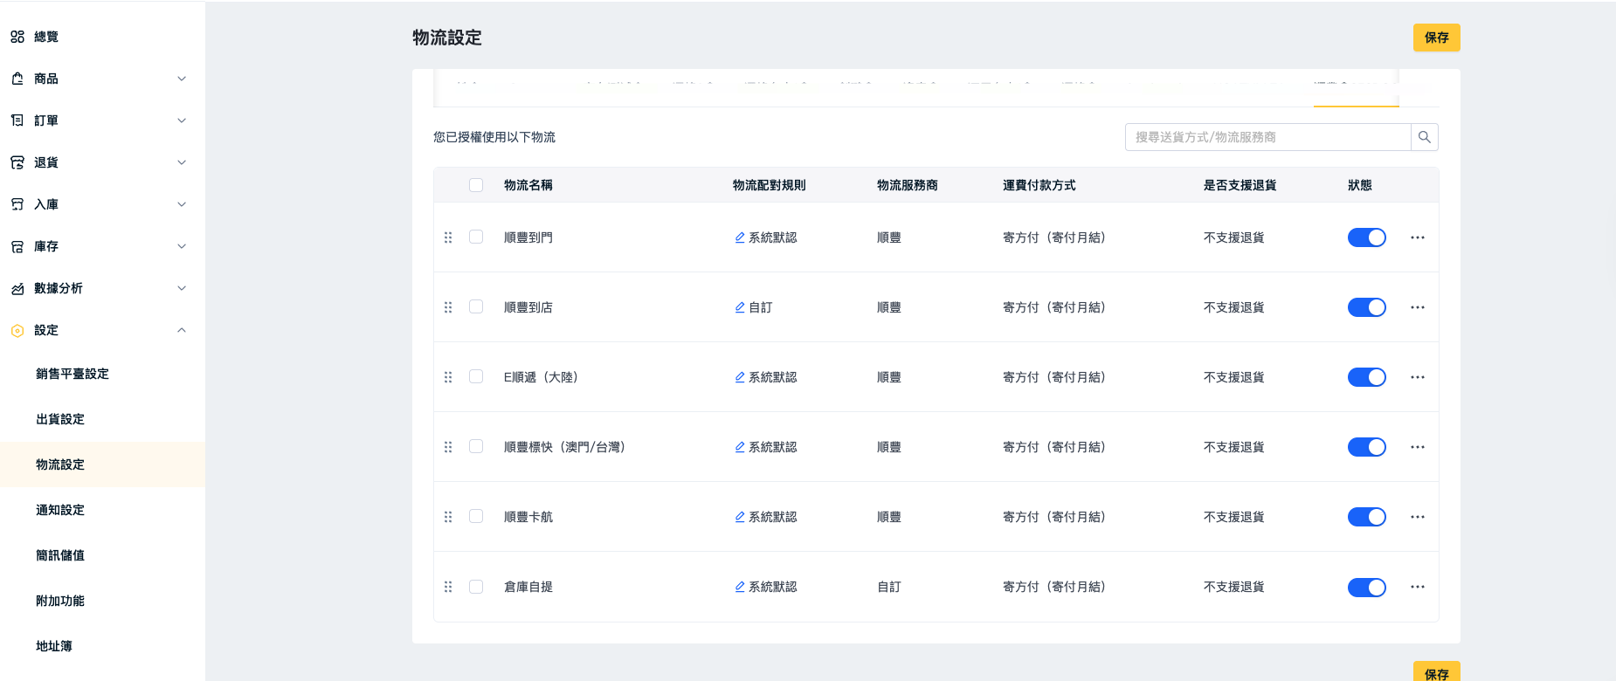Click the 庫存 inventory icon
Screen dimensions: 1616x681
(x=17, y=246)
